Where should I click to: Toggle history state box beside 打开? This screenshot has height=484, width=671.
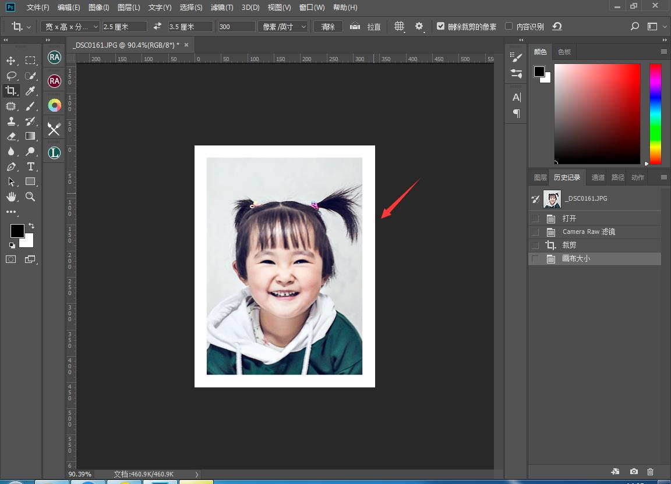click(535, 219)
